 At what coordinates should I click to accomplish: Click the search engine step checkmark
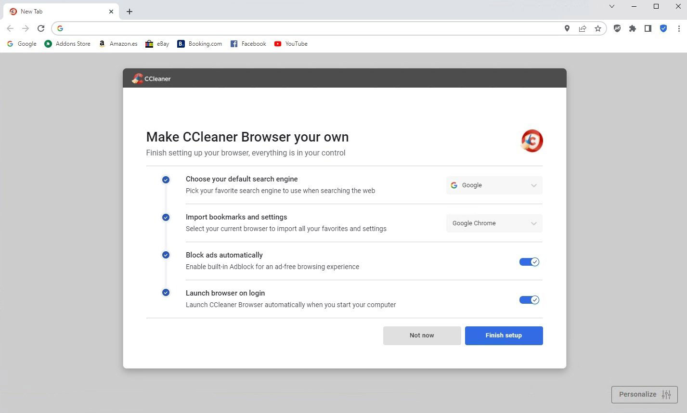[166, 180]
